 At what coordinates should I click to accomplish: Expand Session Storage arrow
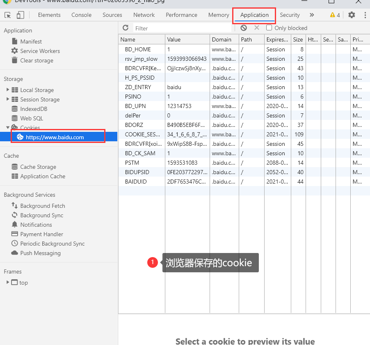point(7,99)
